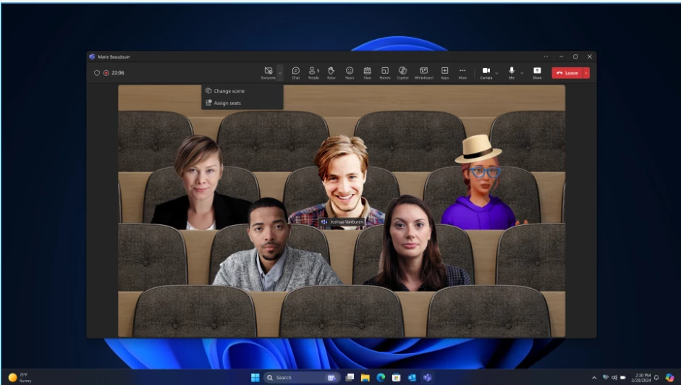Click the Teams logo in title bar

(x=92, y=56)
